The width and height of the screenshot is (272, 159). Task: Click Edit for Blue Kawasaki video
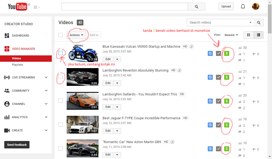[x=108, y=59]
